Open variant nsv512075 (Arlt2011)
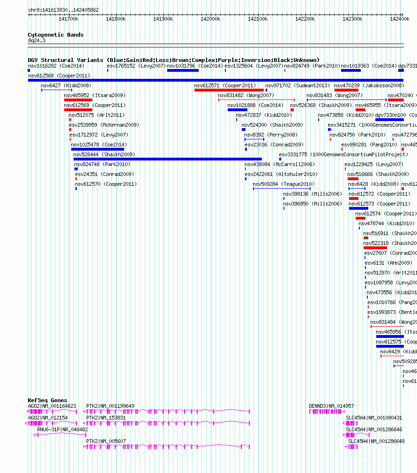The image size is (417, 473). point(97,115)
